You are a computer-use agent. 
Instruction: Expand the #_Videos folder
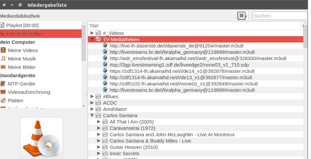click(92, 33)
